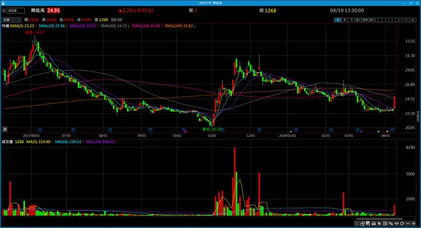Click the chart settings window icon
The width and height of the screenshot is (421, 228).
pos(368,223)
